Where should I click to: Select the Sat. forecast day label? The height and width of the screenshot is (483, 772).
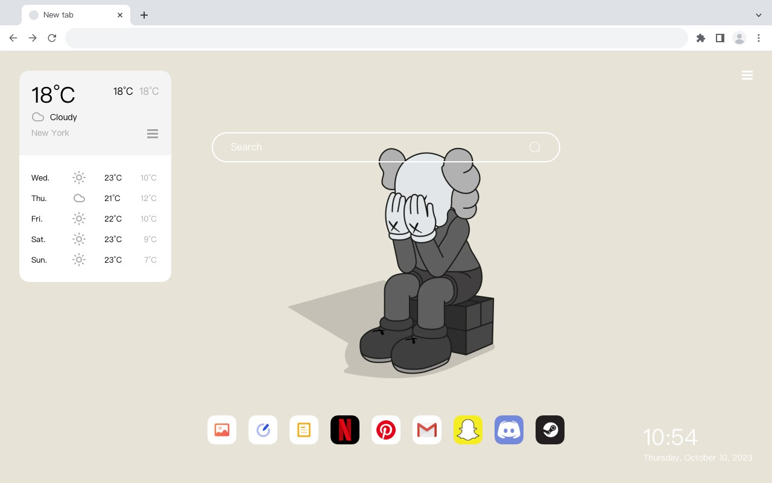coord(39,239)
